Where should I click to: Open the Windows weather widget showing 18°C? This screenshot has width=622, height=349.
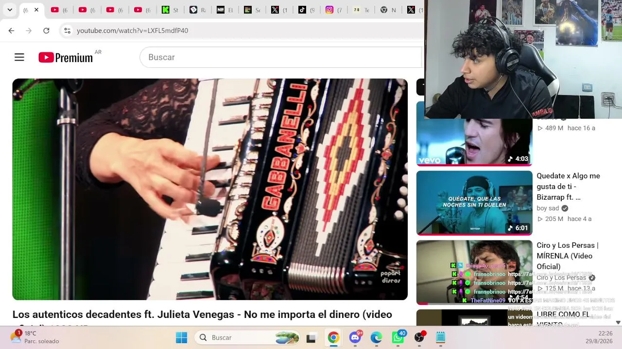35,337
